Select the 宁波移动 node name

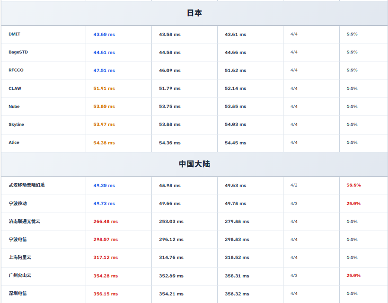tap(18, 204)
